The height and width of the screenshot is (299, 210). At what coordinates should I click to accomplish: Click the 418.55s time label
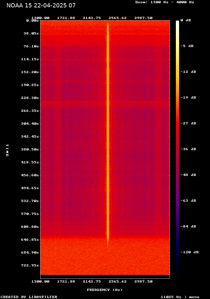[x=30, y=162]
